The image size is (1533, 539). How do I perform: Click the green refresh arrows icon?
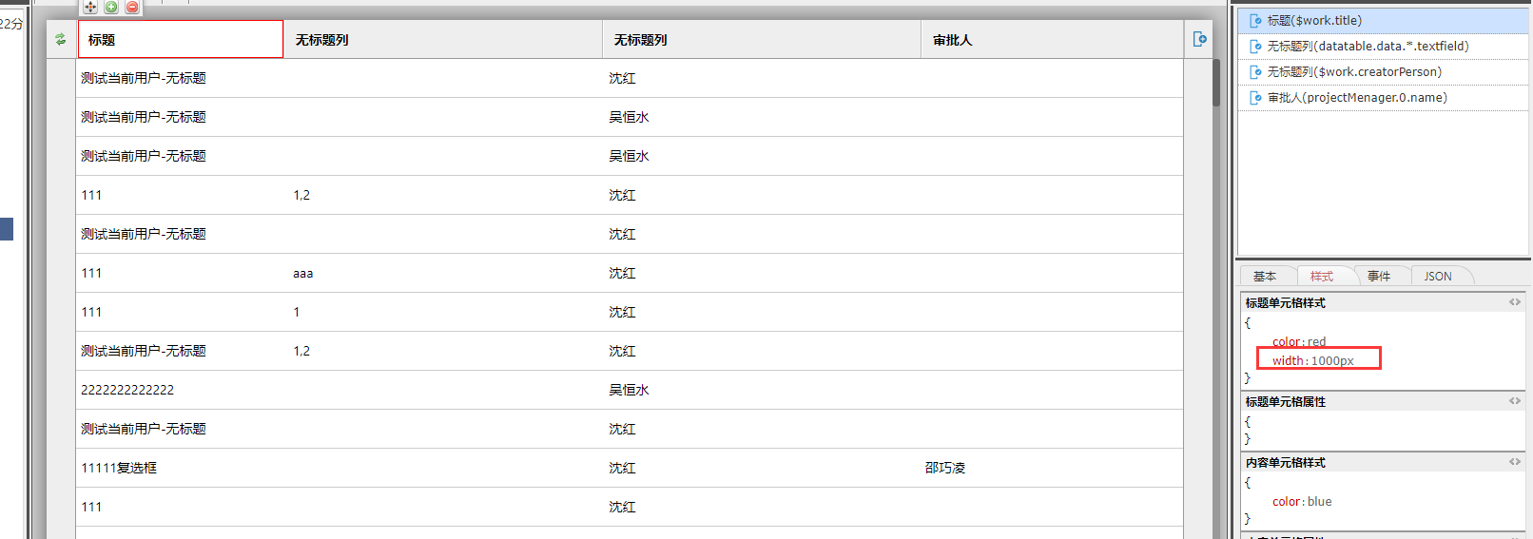(61, 39)
